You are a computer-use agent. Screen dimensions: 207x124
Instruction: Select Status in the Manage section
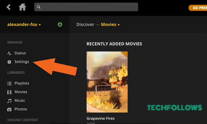tap(20, 53)
